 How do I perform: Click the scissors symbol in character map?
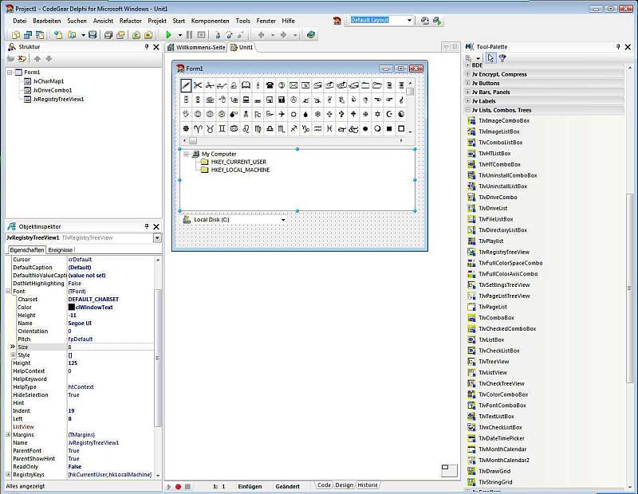coord(199,85)
